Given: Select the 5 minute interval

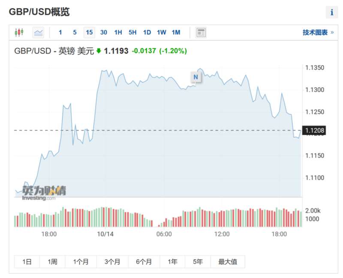Looking at the screenshot, I should (75, 33).
